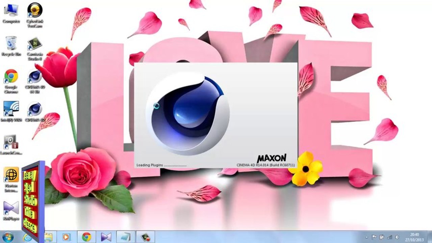
Task: Switch to Camtasia recorder taskbar button
Action: click(x=146, y=237)
